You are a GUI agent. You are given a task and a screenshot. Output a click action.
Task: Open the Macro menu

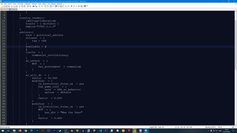click(x=44, y=4)
